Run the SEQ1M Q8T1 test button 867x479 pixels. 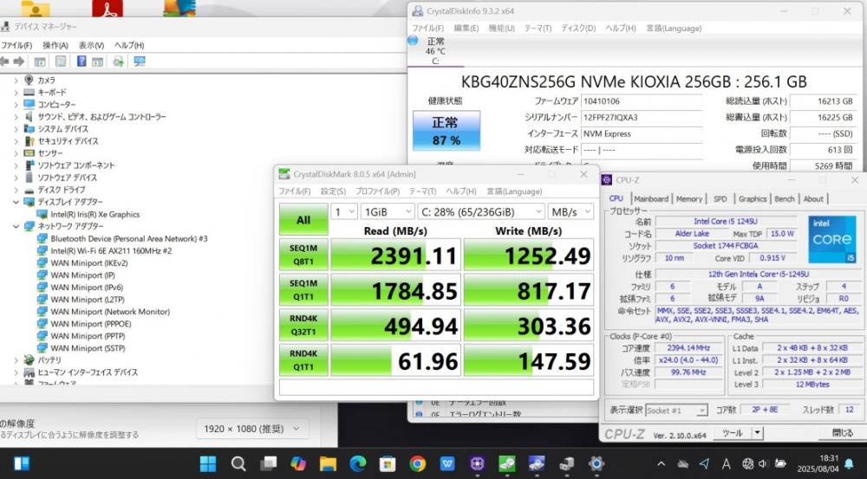click(x=303, y=255)
